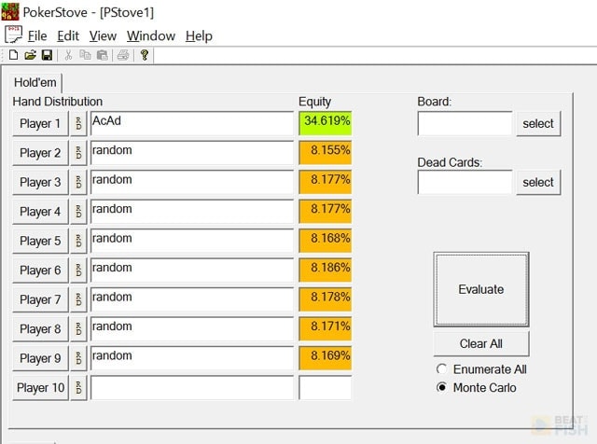The height and width of the screenshot is (444, 597).
Task: Click the Player 2 button
Action: (x=40, y=153)
